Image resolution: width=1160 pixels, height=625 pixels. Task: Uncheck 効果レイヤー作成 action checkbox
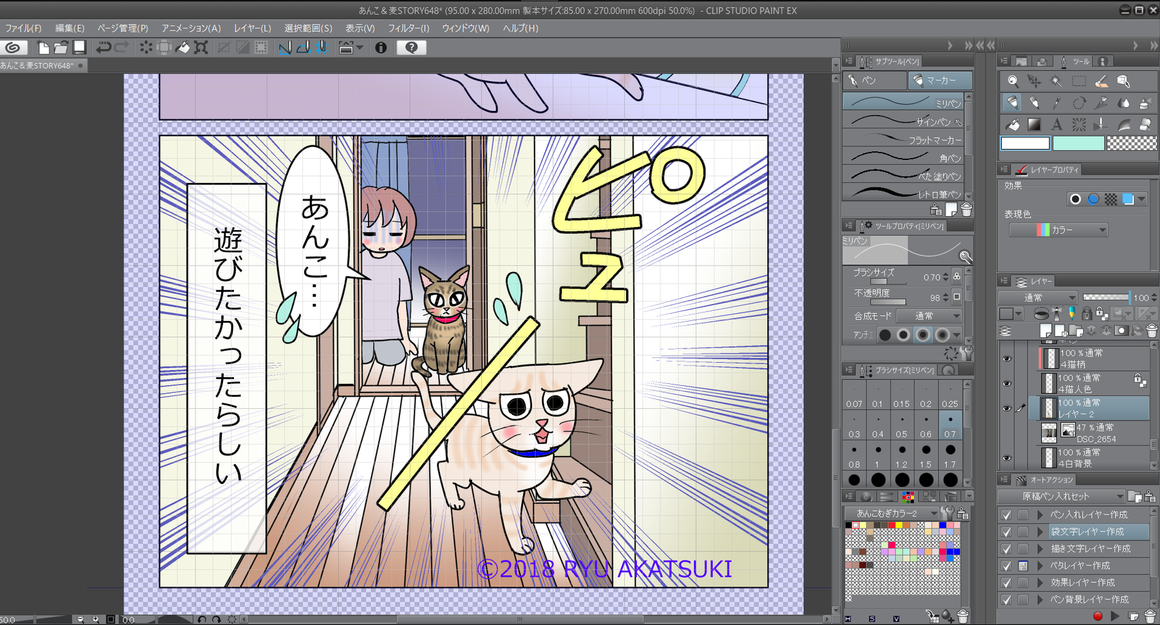pyautogui.click(x=1006, y=583)
